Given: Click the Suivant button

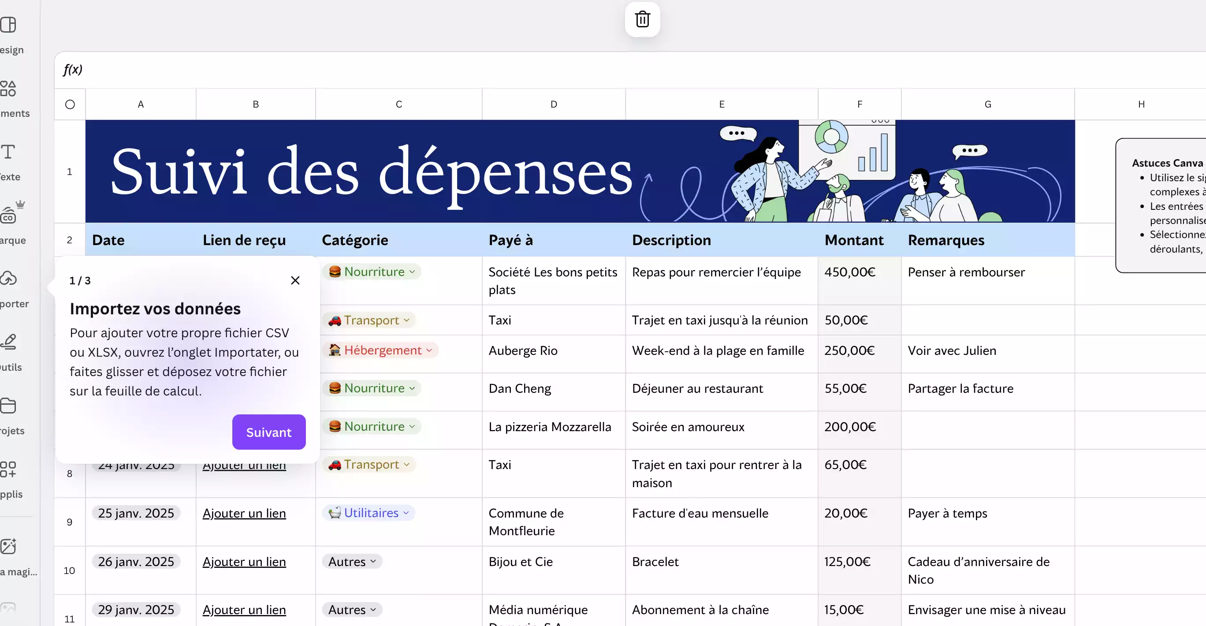Looking at the screenshot, I should (x=269, y=432).
